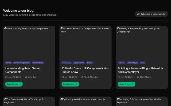Click the Understanding React Server Components heading
171x106 pixels.
(23, 70)
